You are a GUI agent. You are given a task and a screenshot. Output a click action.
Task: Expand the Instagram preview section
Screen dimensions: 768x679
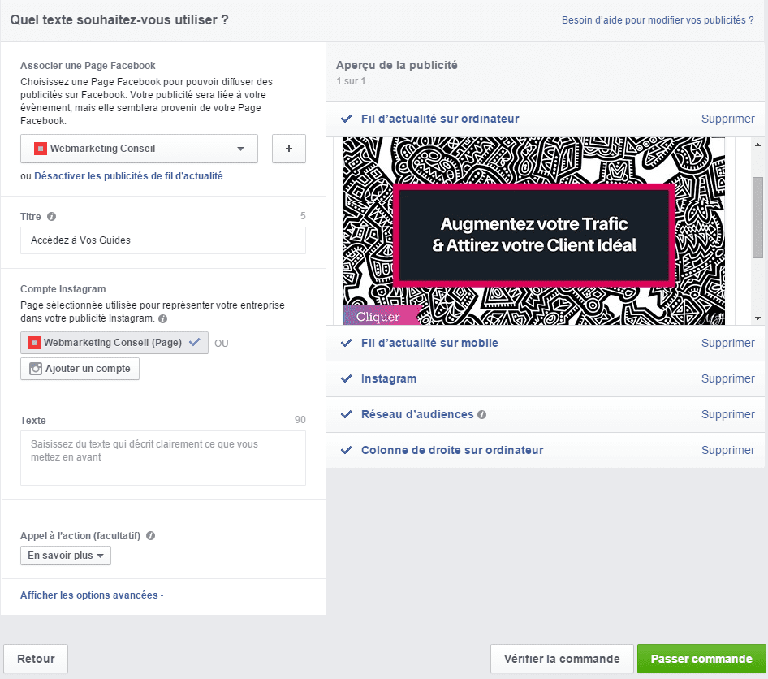[x=389, y=378]
